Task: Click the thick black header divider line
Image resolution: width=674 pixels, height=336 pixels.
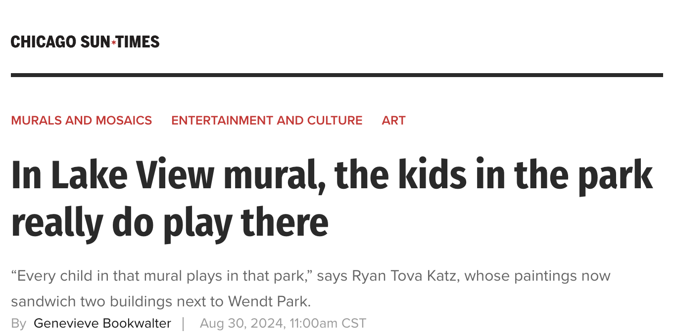Action: click(x=337, y=75)
